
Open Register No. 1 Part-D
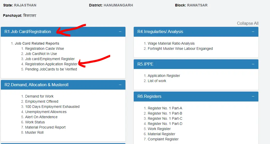[165, 124]
